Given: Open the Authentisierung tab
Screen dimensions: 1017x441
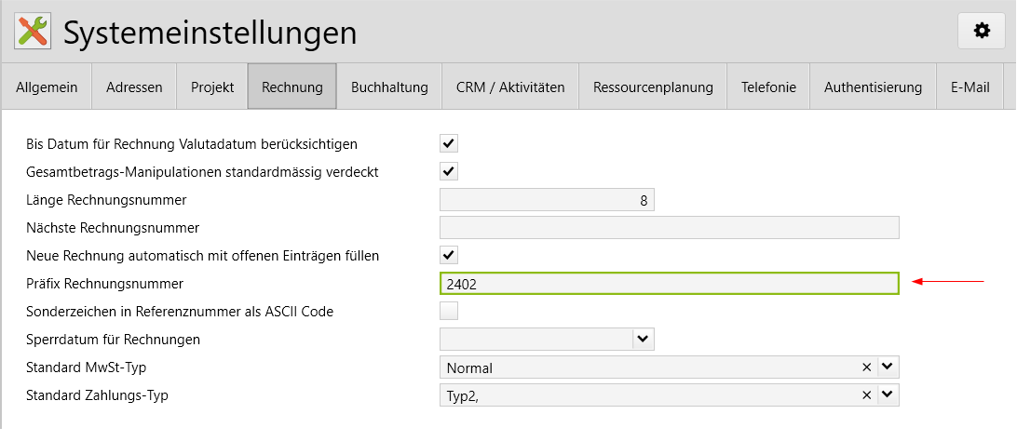Looking at the screenshot, I should [x=873, y=87].
